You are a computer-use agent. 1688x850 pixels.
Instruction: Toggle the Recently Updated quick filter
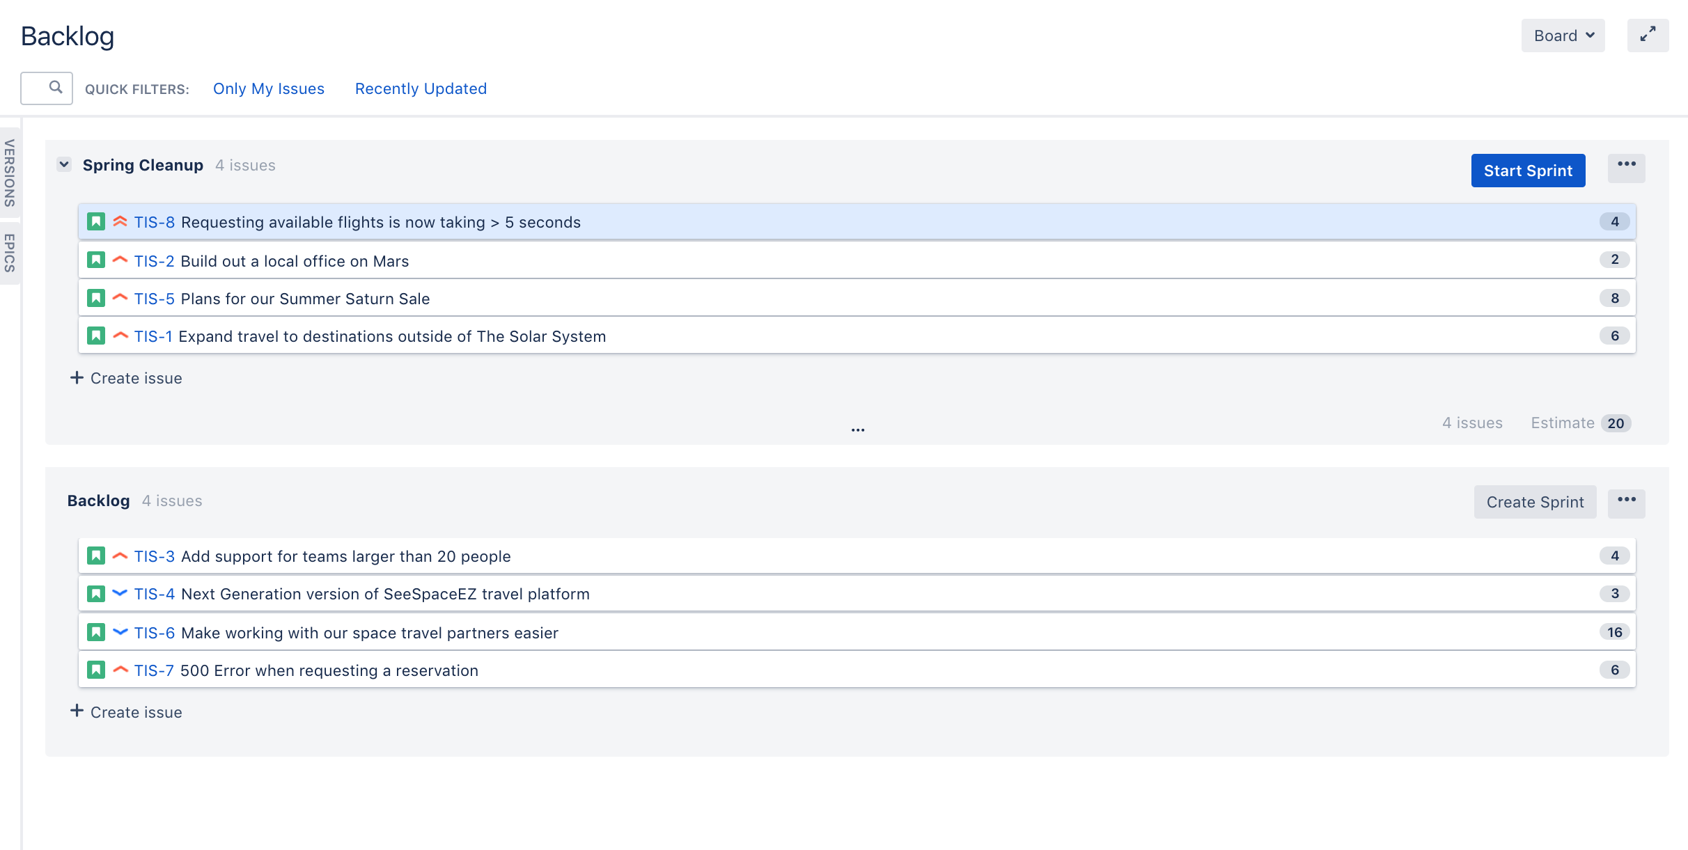pos(421,89)
